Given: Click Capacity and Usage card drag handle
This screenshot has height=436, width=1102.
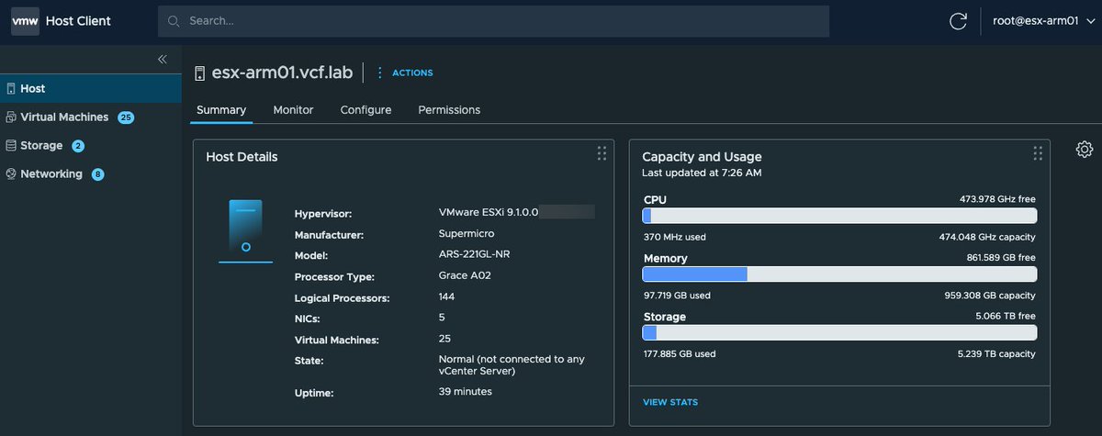Looking at the screenshot, I should [x=1038, y=153].
